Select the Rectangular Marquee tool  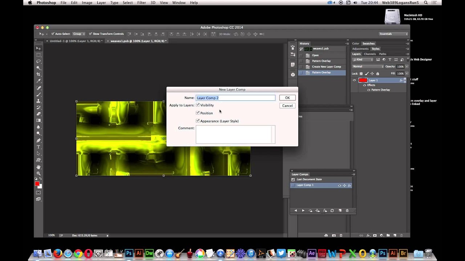click(39, 55)
